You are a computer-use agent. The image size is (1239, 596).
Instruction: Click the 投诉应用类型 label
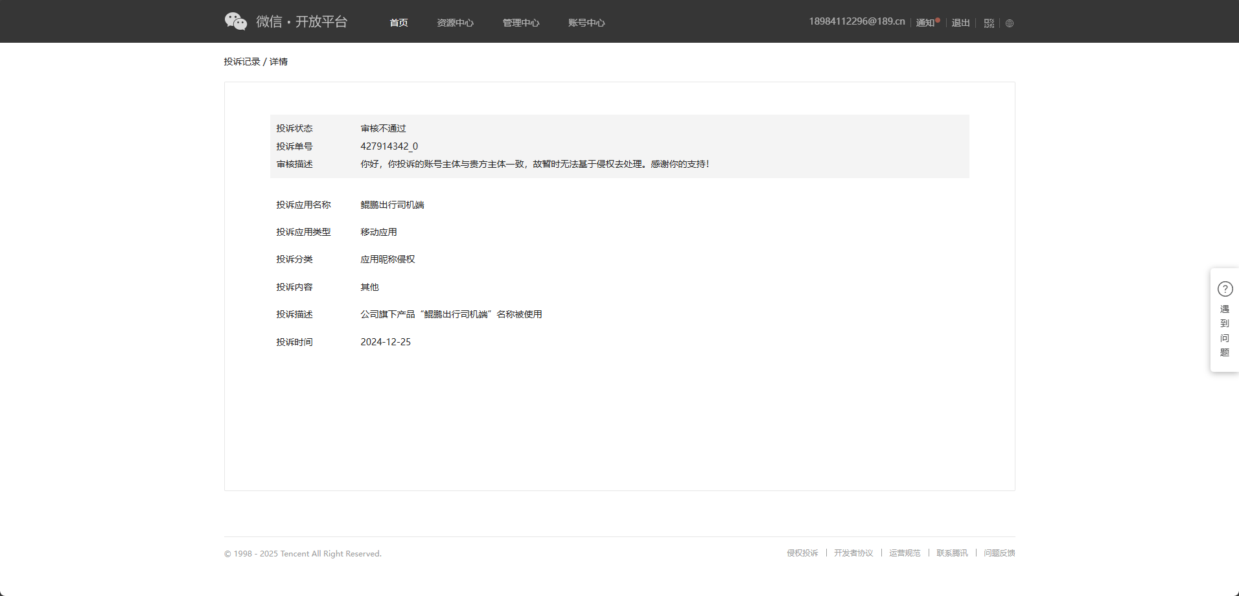coord(304,232)
